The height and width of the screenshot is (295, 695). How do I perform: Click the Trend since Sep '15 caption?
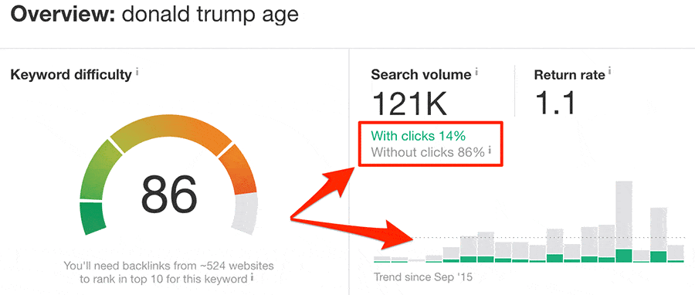pos(423,278)
